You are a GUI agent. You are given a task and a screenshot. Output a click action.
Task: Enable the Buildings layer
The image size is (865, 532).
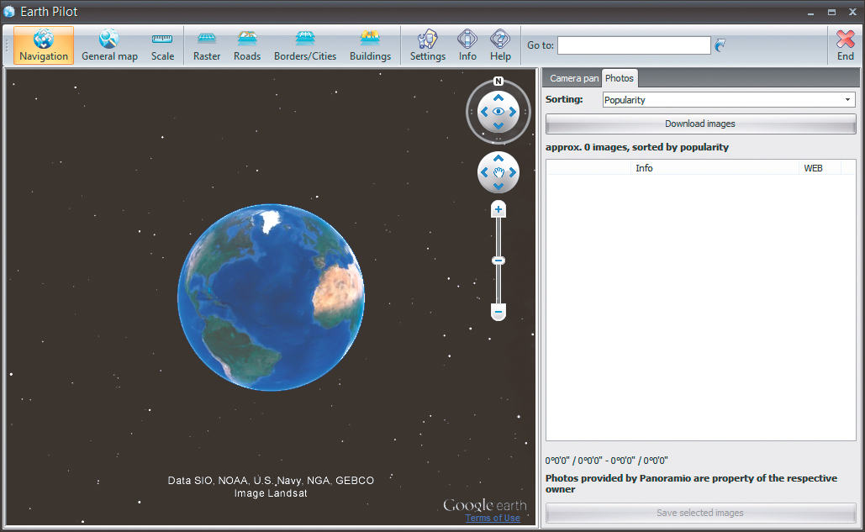click(370, 45)
